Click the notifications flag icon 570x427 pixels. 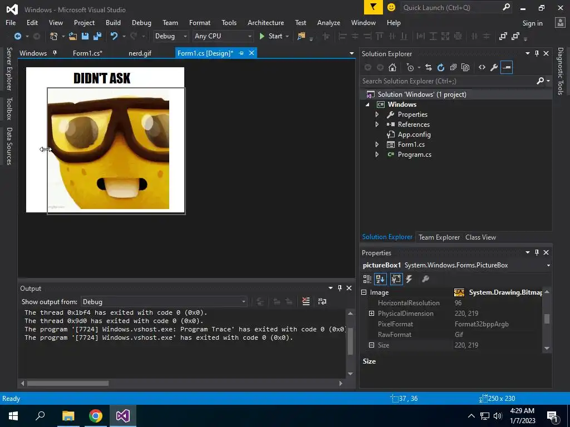coord(374,7)
